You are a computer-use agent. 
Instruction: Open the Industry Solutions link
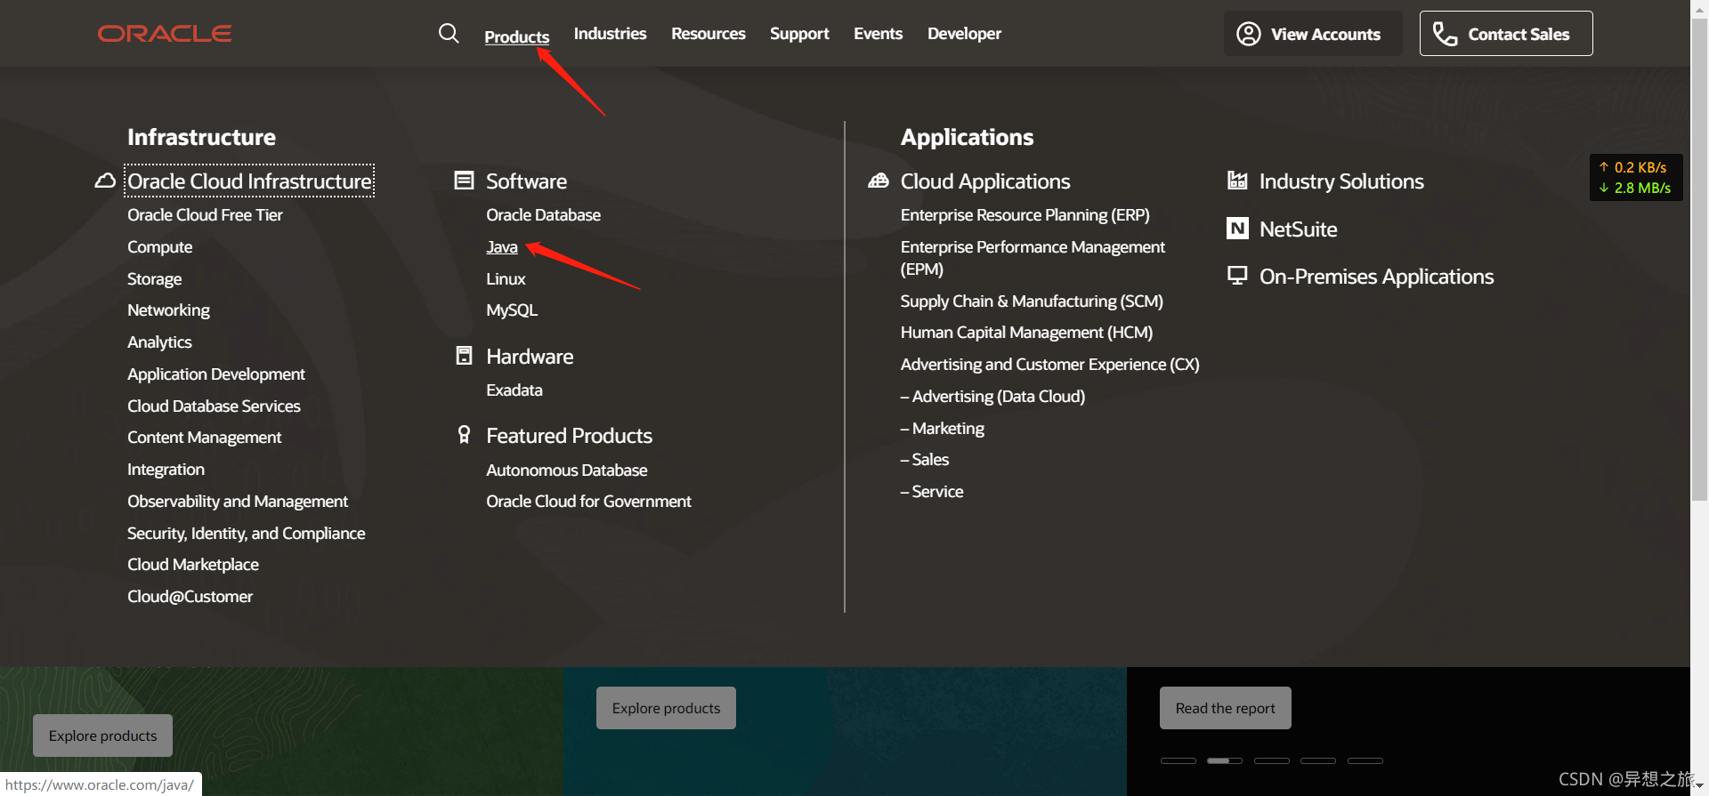(1341, 181)
